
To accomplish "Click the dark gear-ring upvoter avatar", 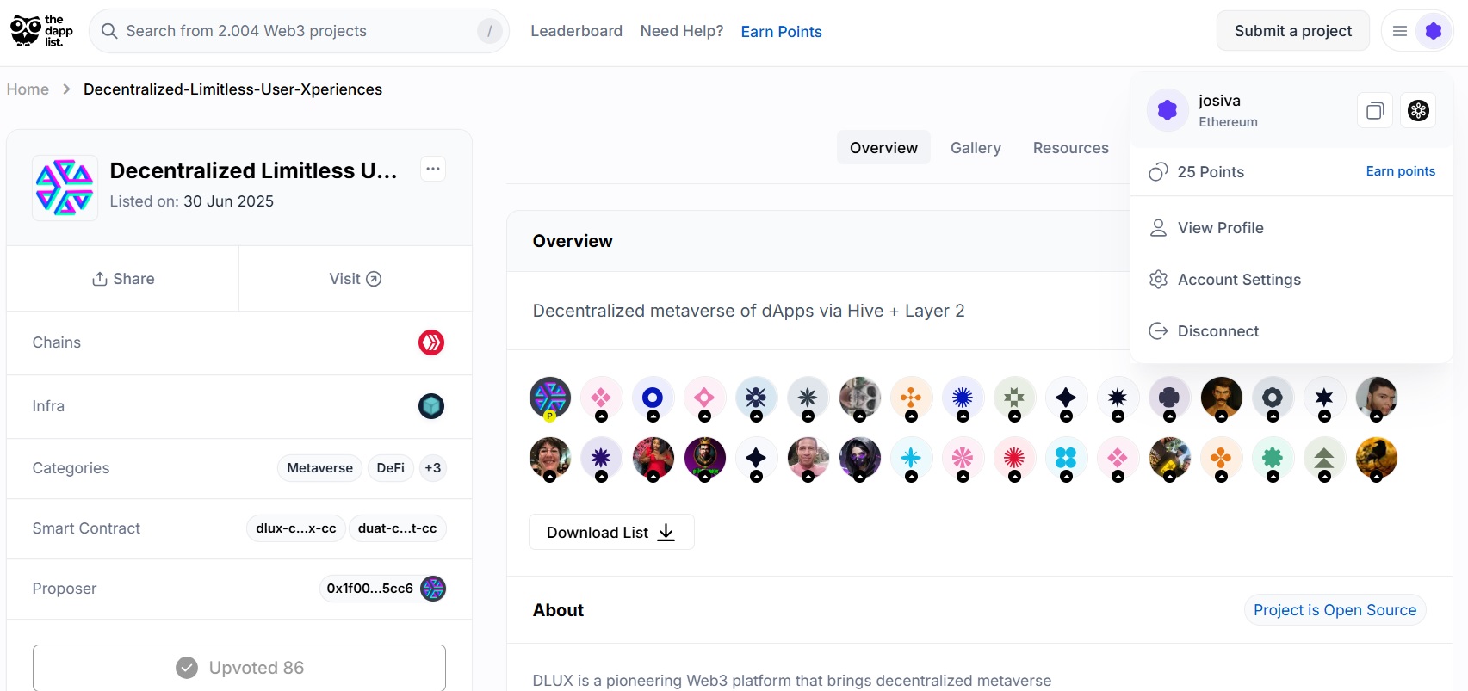I will point(1273,398).
